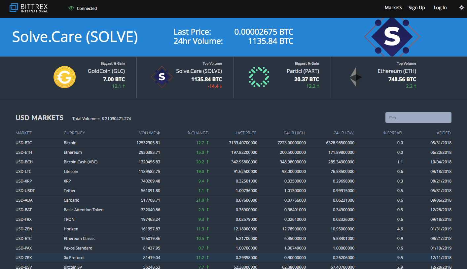The width and height of the screenshot is (467, 269).
Task: Click USD-BAT market cell
Action: coord(24,210)
